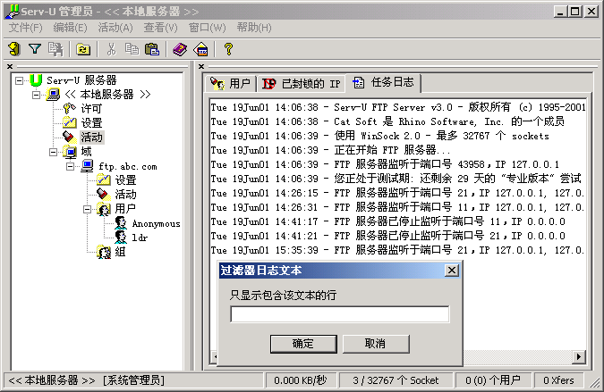Click the ftp.abc.com computer icon
This screenshot has width=604, height=392.
pyautogui.click(x=87, y=166)
